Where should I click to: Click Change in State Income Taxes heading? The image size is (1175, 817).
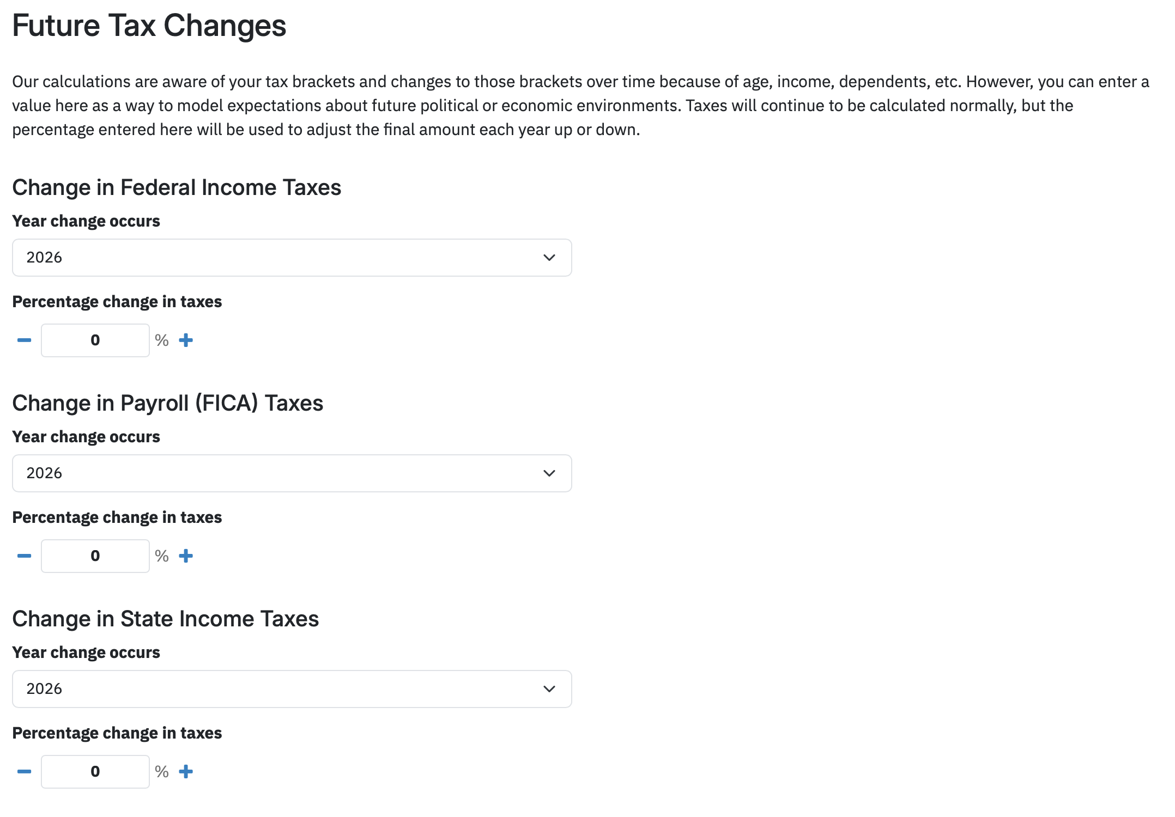(x=166, y=619)
